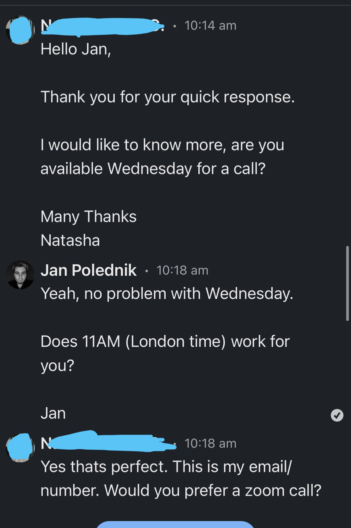
Task: Click the "Hello Jan," greeting line
Action: pyautogui.click(x=76, y=49)
